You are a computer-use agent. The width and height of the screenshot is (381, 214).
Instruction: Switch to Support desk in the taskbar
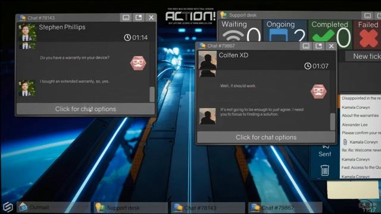(131, 207)
